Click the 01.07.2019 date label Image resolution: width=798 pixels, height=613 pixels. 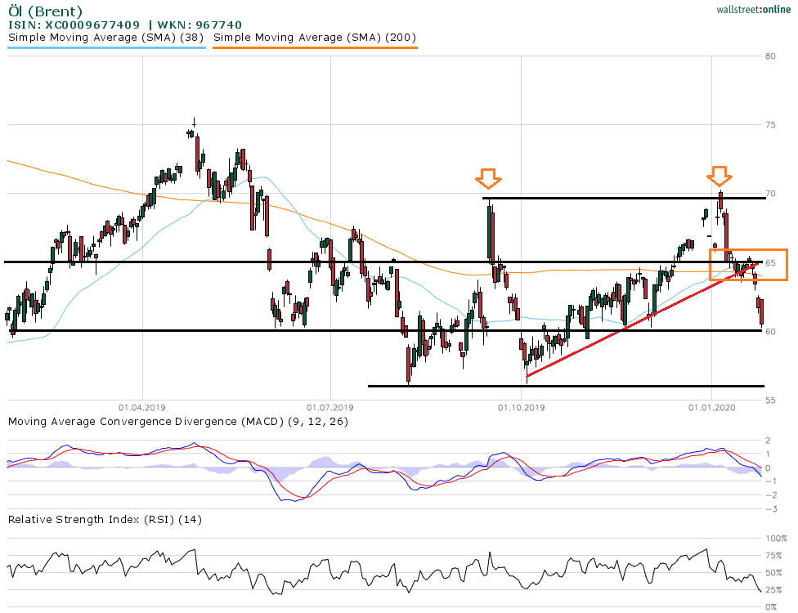tap(330, 405)
